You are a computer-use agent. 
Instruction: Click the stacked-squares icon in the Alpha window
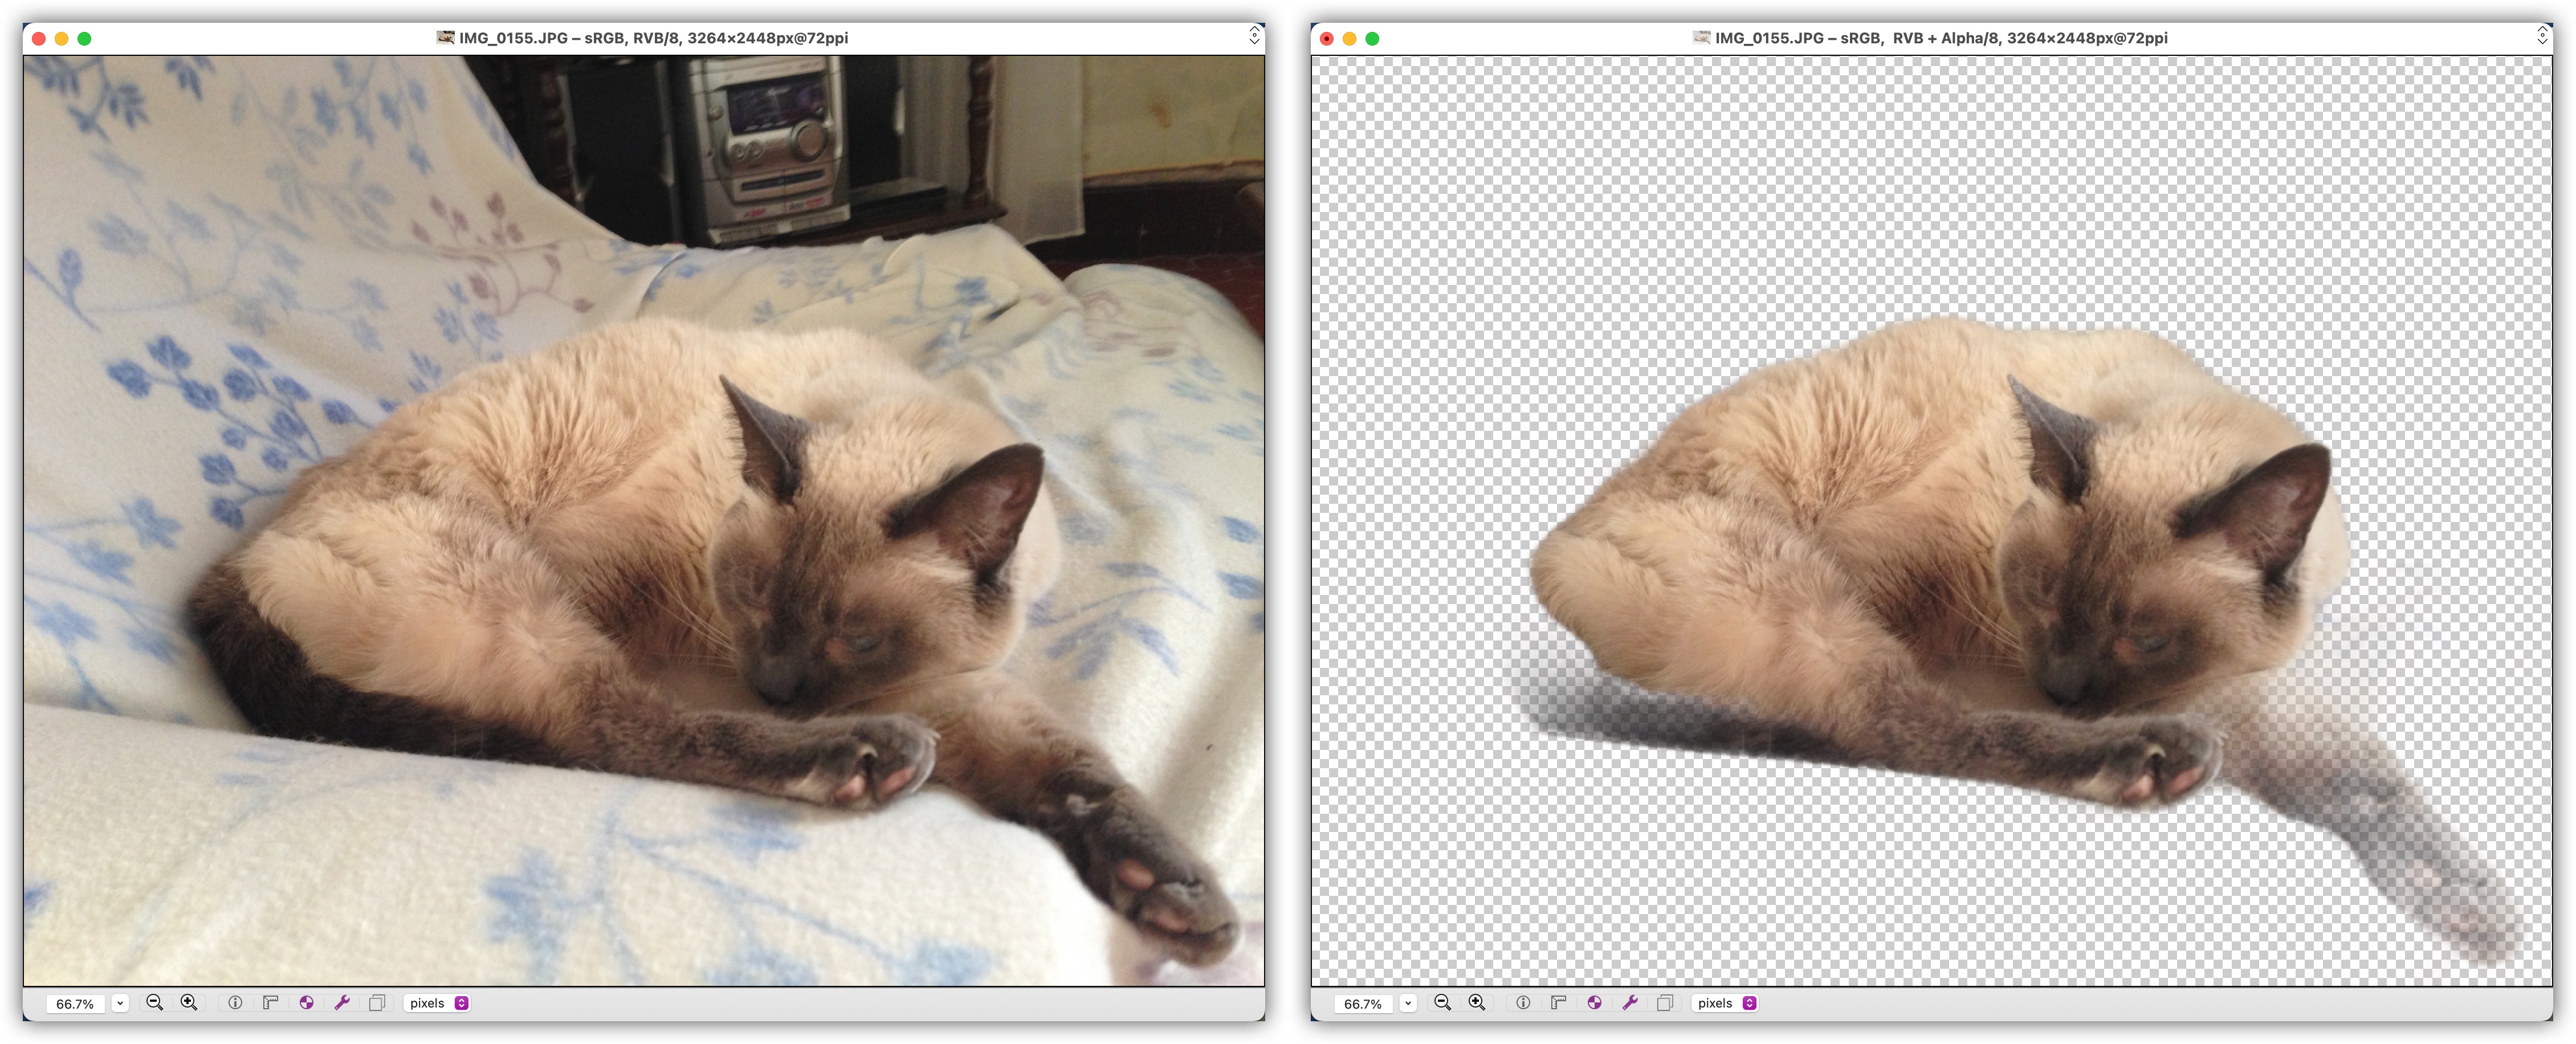1665,1002
